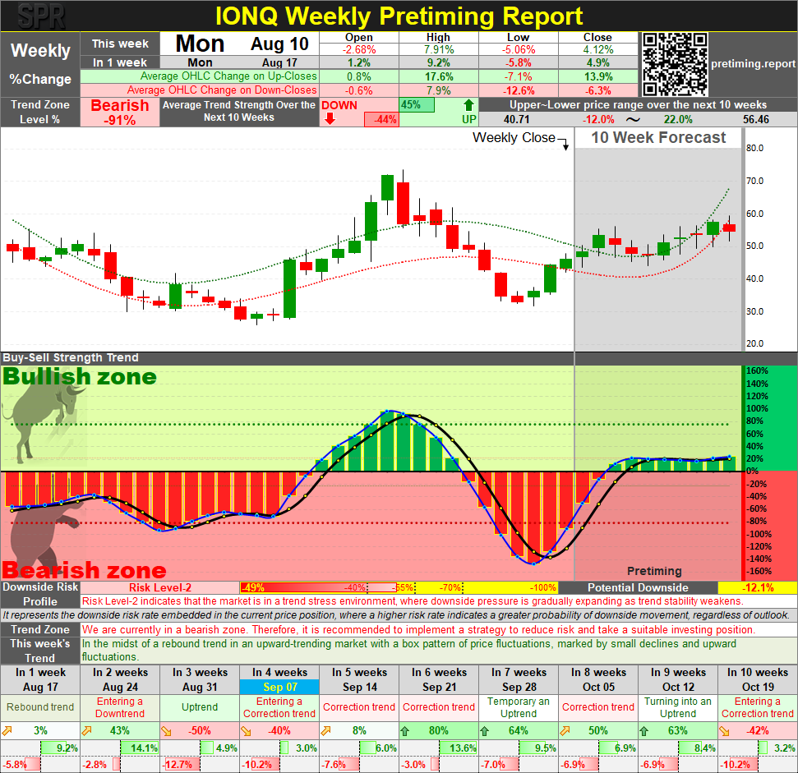The width and height of the screenshot is (798, 773).
Task: Click the Buy-Sell Strength Trend panel title
Action: tap(70, 357)
